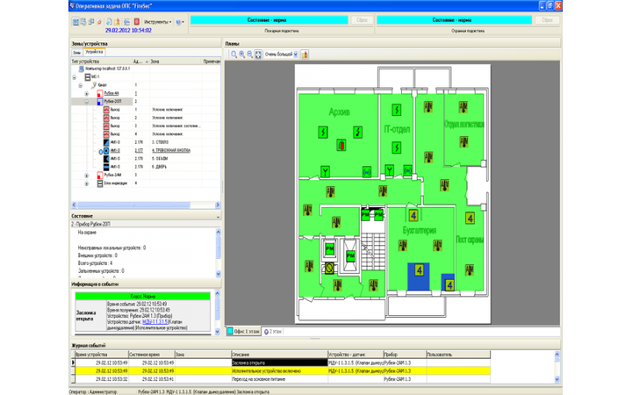
Task: Click the fit-to-window icon on plans toolbar
Action: (x=258, y=54)
